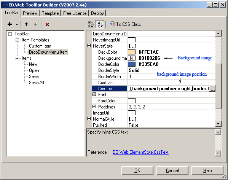Screen dimensions: 228x180
Task: Collapse the Item Templates tree node
Action: [x=17, y=40]
